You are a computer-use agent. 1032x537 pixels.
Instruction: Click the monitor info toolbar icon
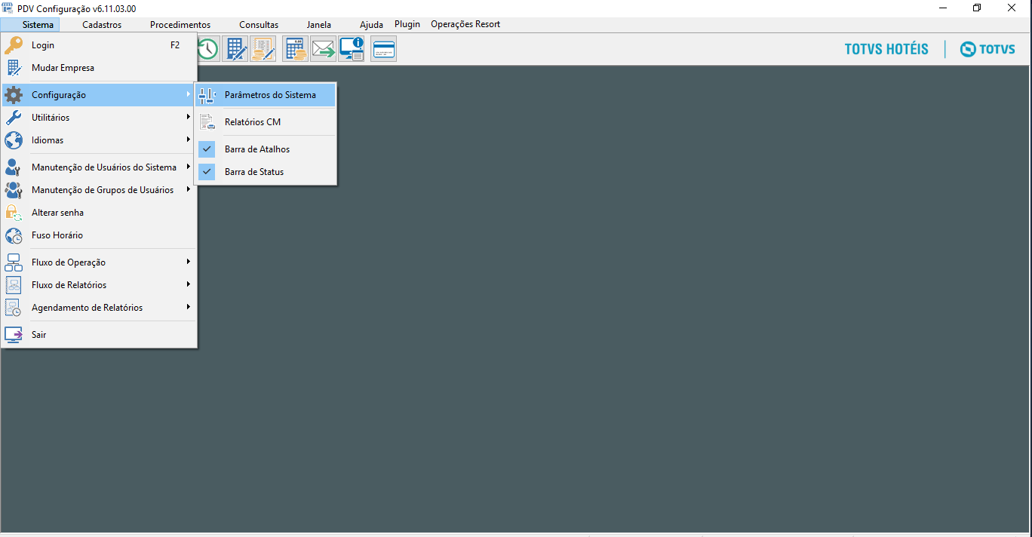(x=352, y=49)
